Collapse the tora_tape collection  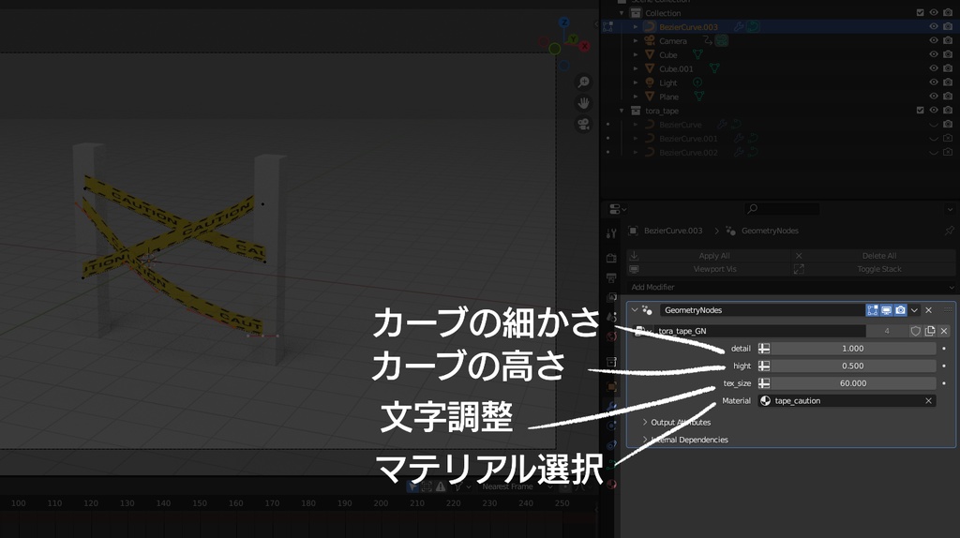622,111
